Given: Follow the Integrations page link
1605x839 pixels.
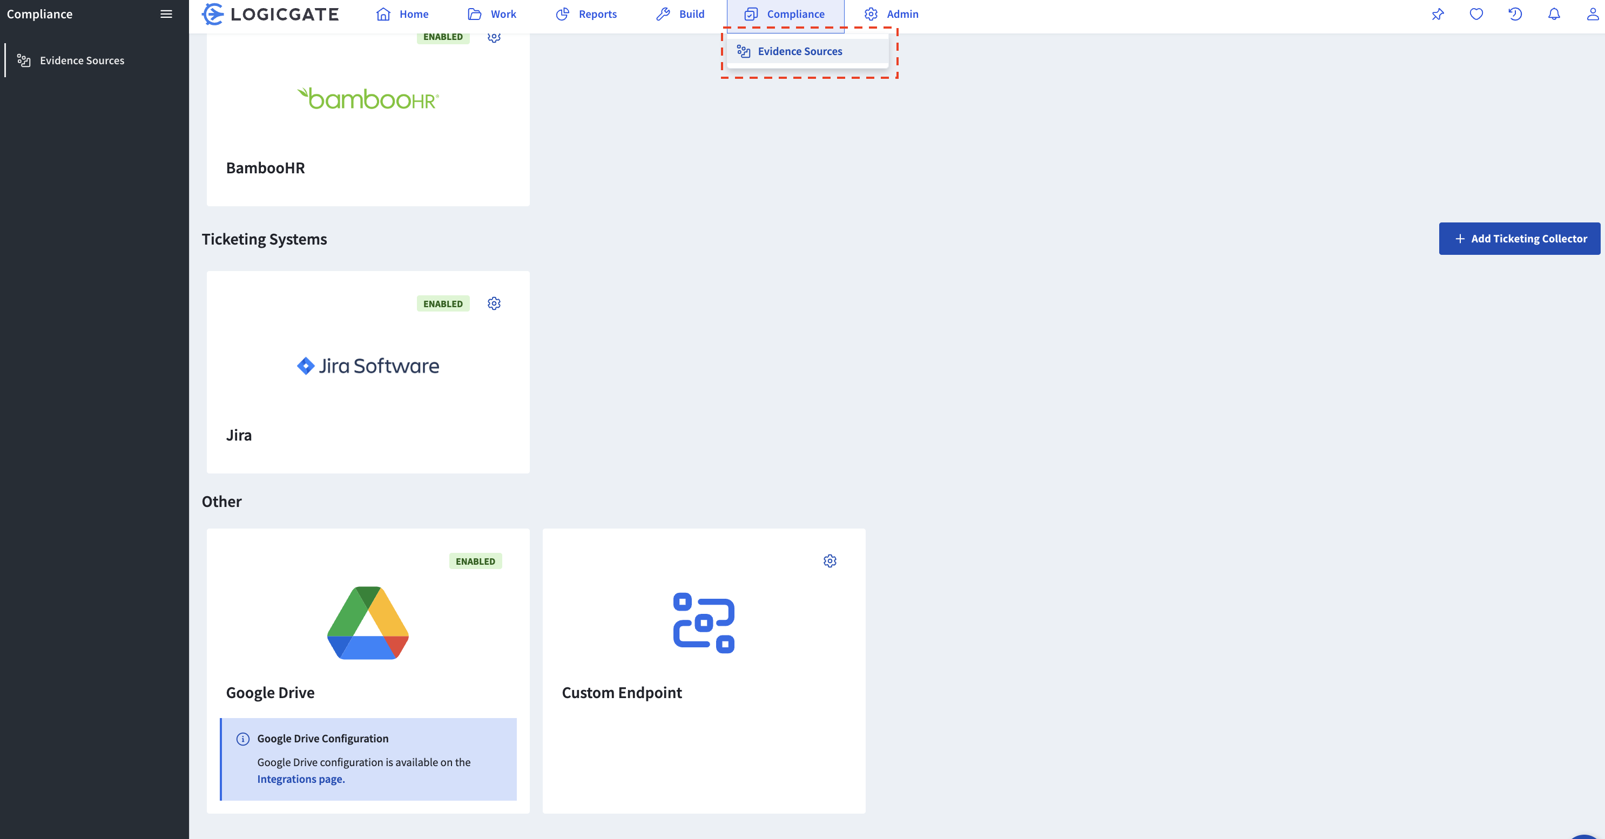Looking at the screenshot, I should (x=301, y=779).
